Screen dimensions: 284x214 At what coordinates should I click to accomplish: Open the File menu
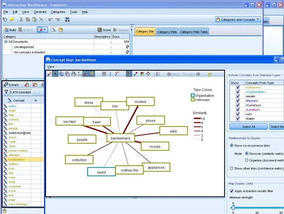[x=5, y=12]
